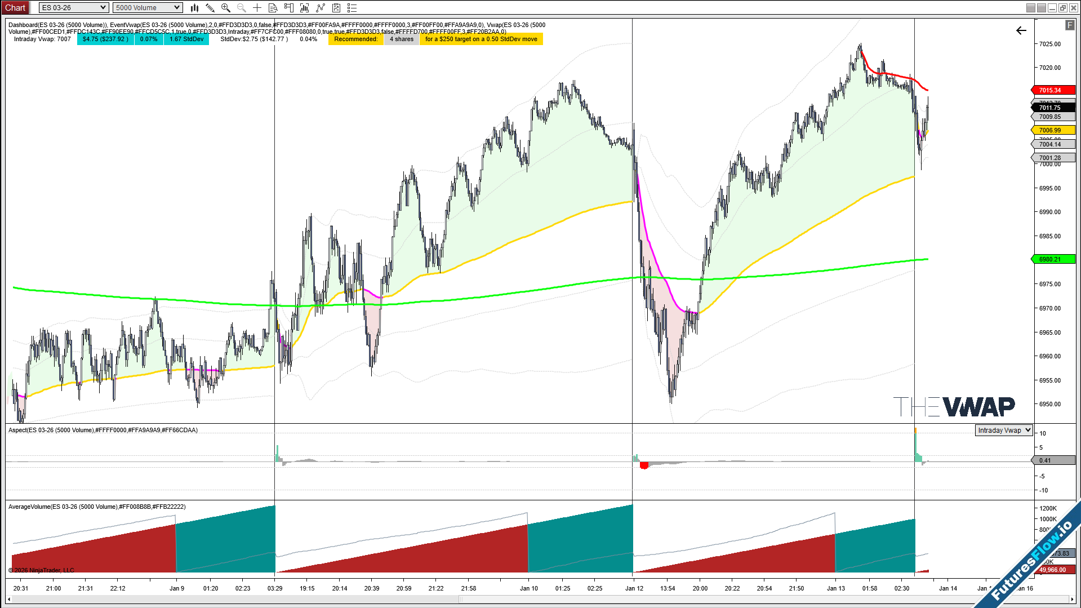Screen dimensions: 1081x608
Task: Click the zoom in magnifier icon
Action: (226, 8)
